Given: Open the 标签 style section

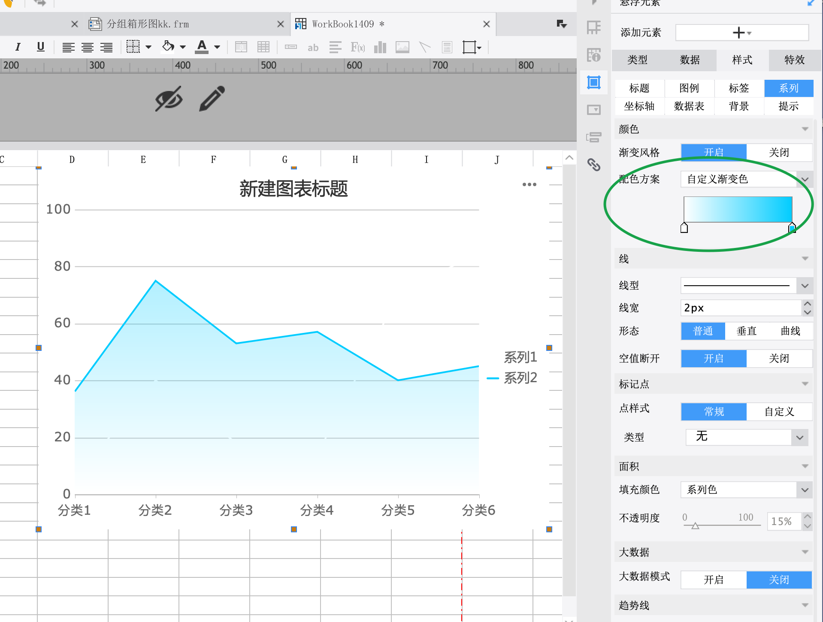Looking at the screenshot, I should coord(739,88).
